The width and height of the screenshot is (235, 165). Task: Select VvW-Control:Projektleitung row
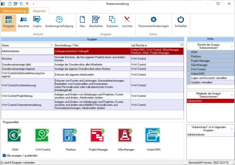coord(92,96)
